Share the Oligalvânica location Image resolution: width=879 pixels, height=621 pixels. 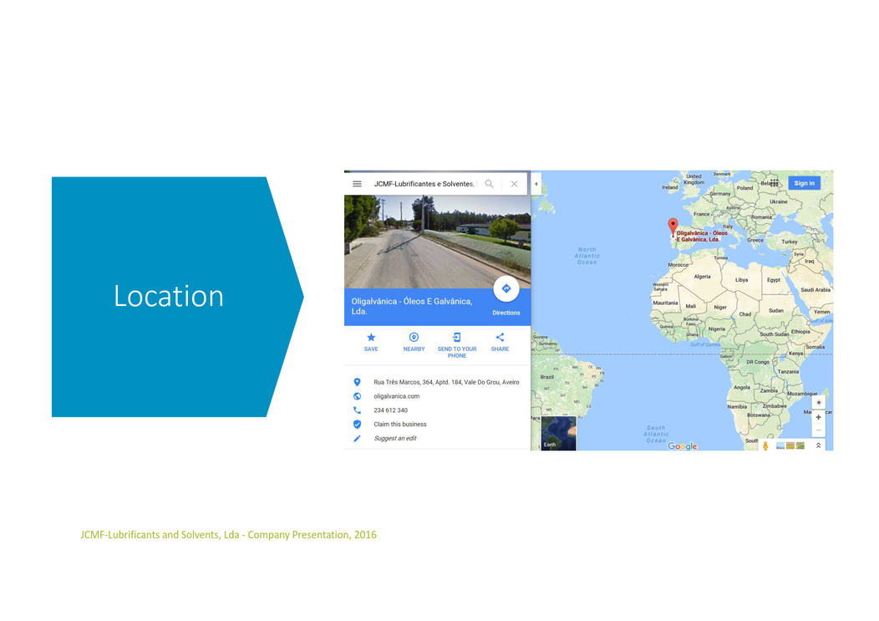click(500, 338)
